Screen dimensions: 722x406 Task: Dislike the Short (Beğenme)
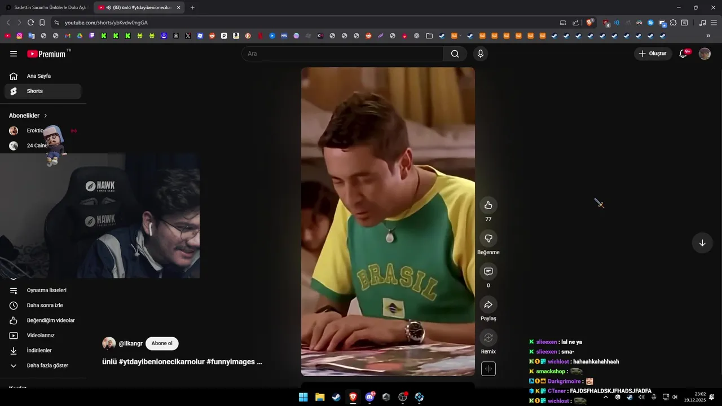[488, 239]
